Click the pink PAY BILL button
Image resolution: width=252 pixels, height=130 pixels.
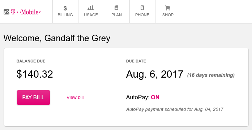[33, 97]
